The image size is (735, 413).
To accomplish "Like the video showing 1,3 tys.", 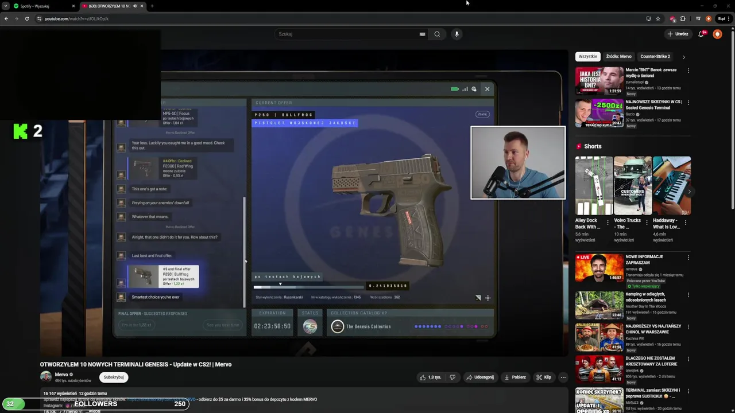I will pos(430,377).
